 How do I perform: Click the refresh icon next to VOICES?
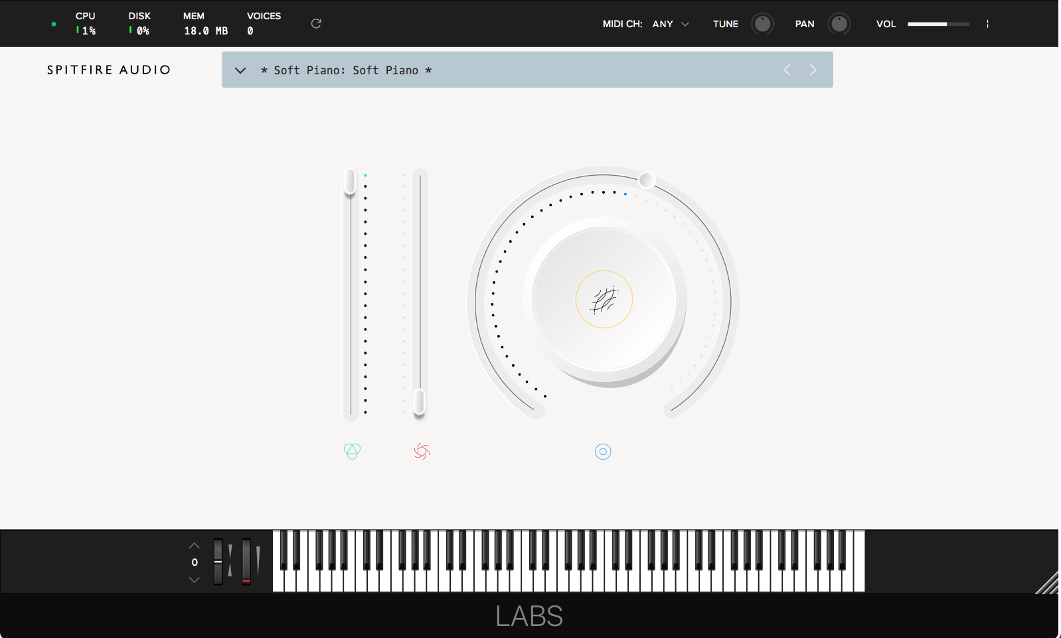pyautogui.click(x=316, y=23)
